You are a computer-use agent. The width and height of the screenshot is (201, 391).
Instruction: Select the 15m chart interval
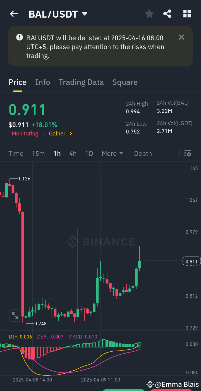pos(38,153)
